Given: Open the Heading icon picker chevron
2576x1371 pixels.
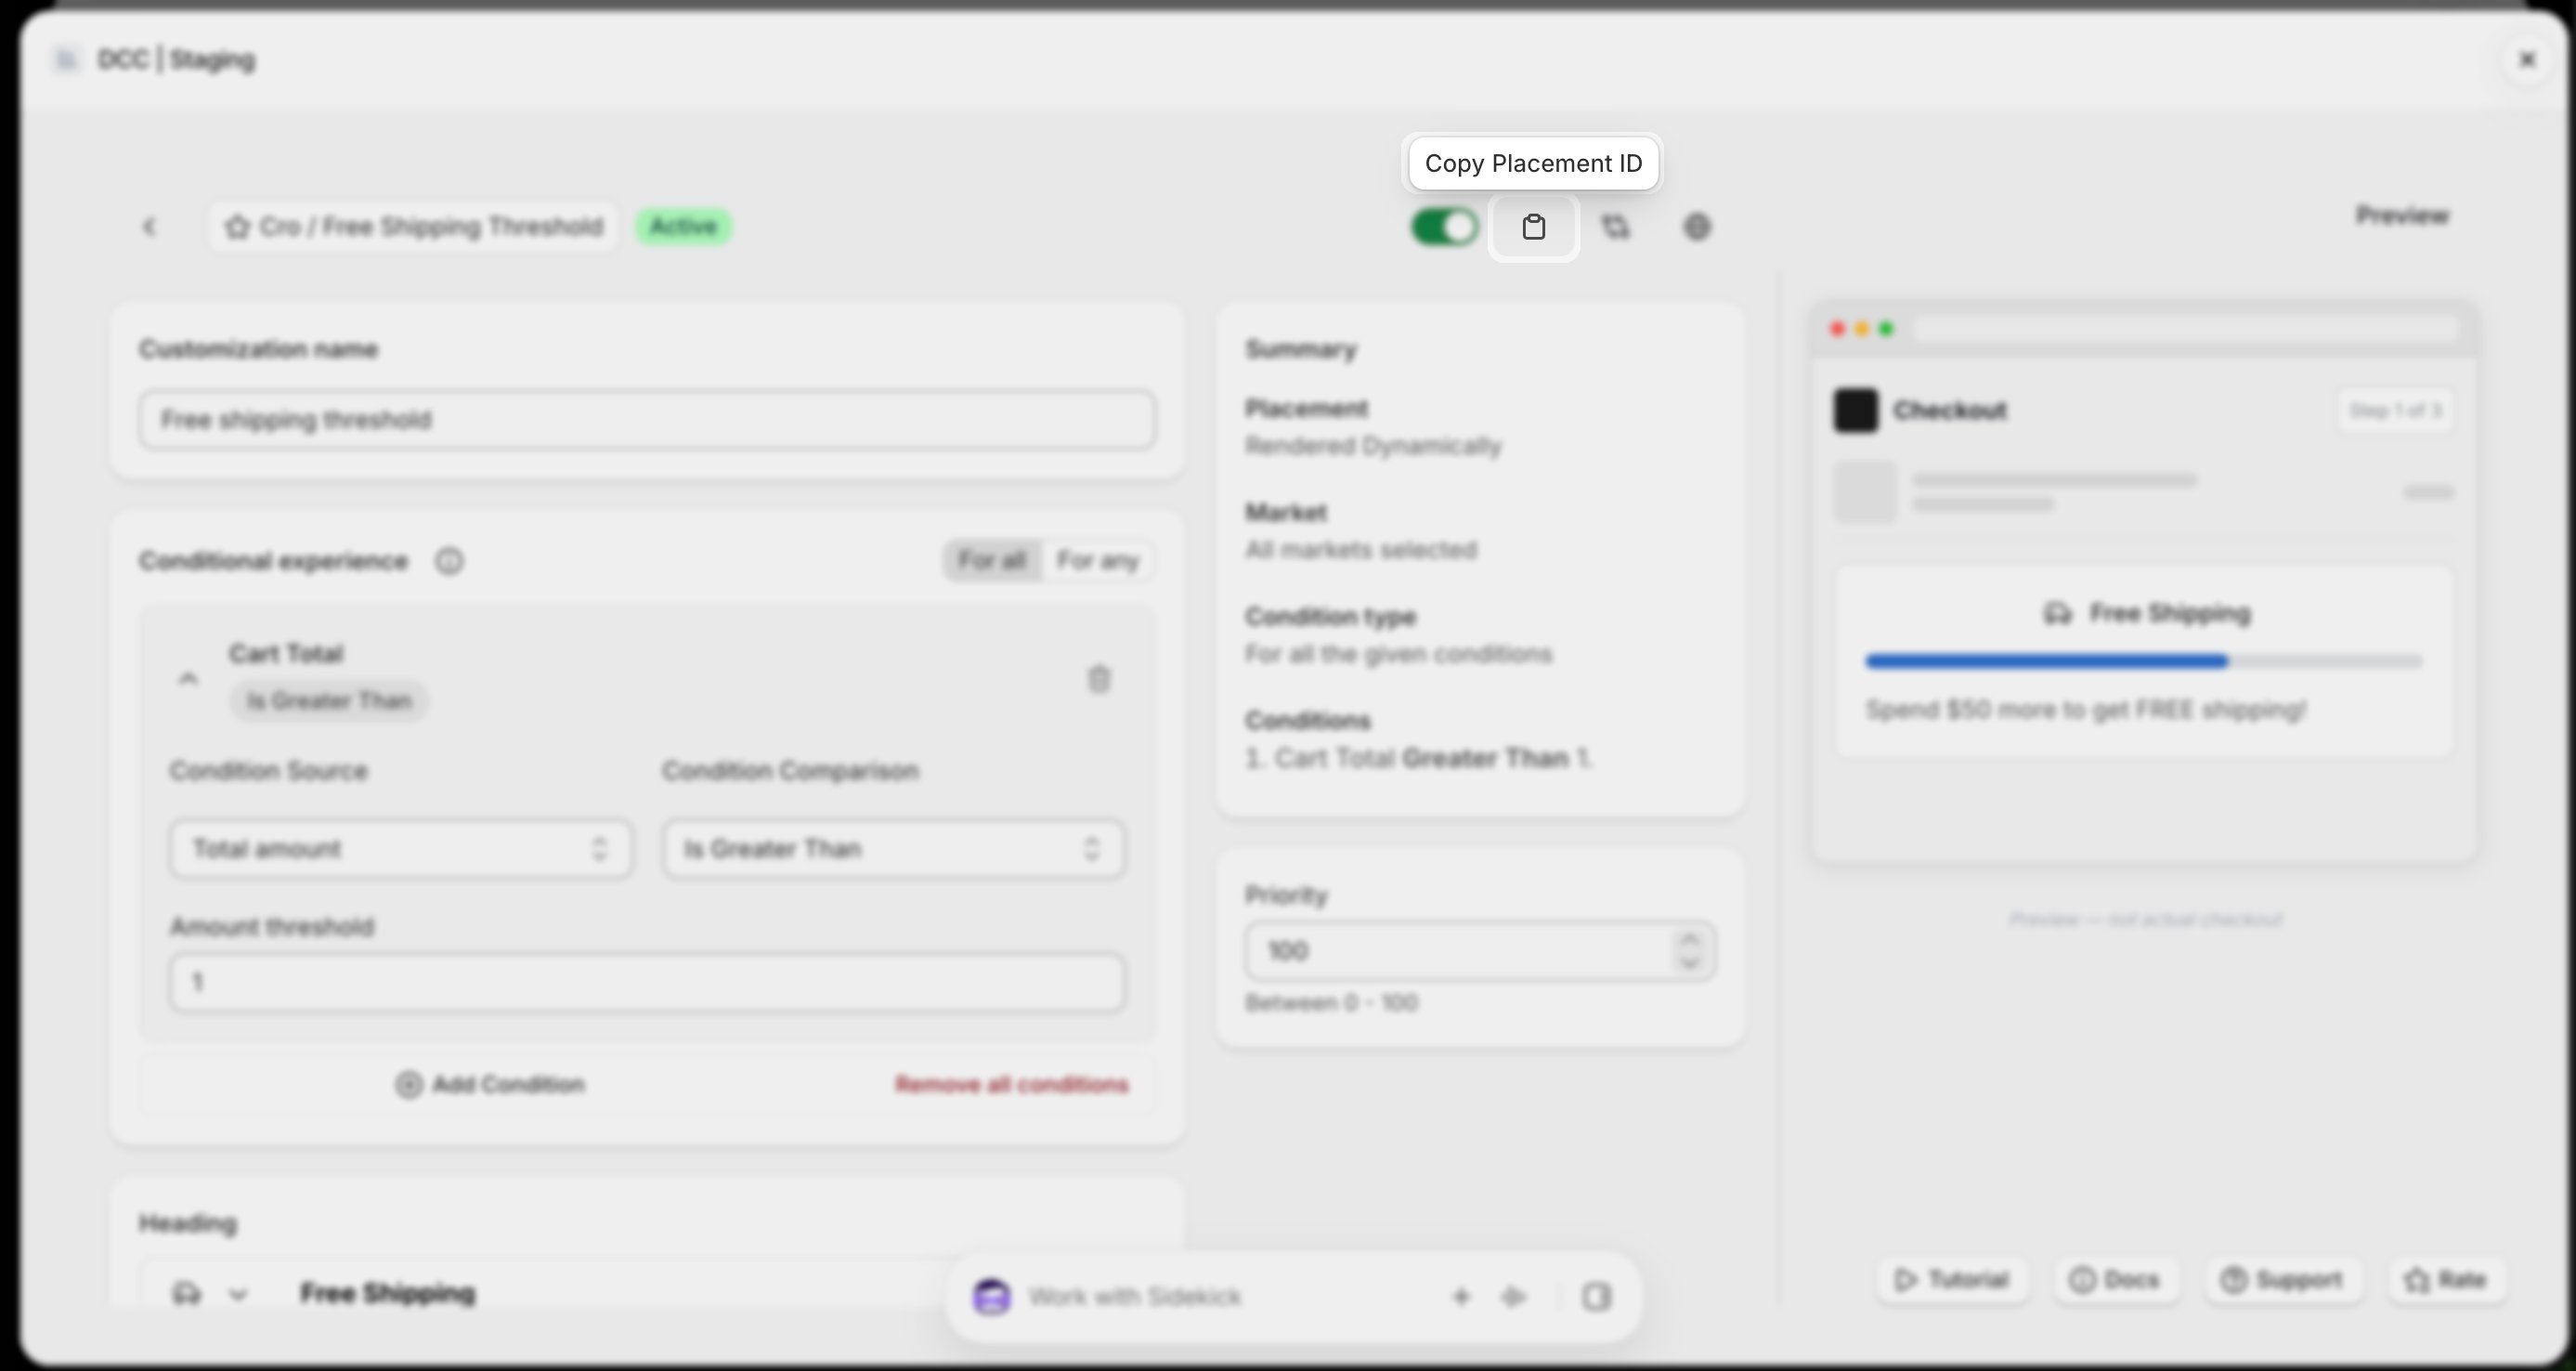Looking at the screenshot, I should [238, 1294].
